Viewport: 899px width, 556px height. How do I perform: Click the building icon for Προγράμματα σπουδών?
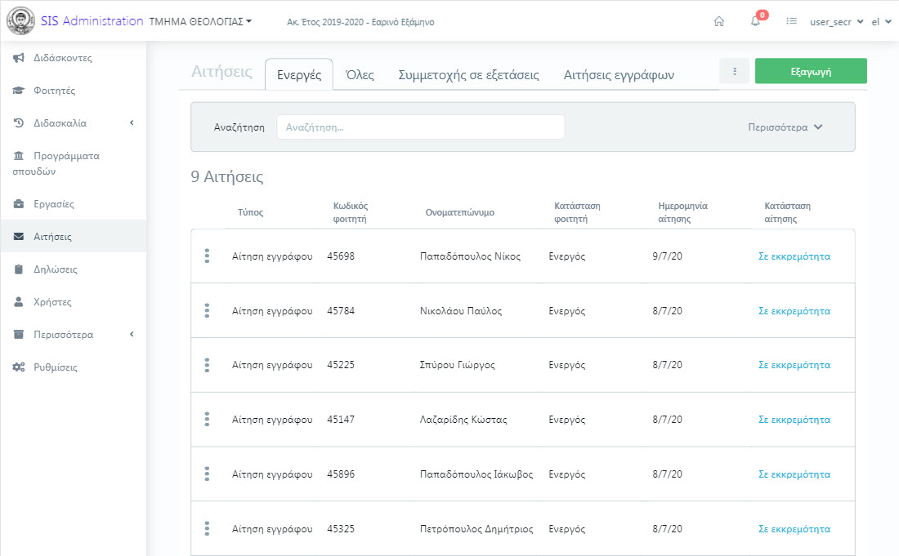pos(19,156)
